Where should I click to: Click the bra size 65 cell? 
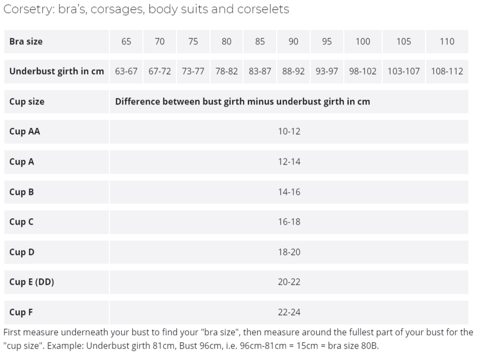[126, 41]
